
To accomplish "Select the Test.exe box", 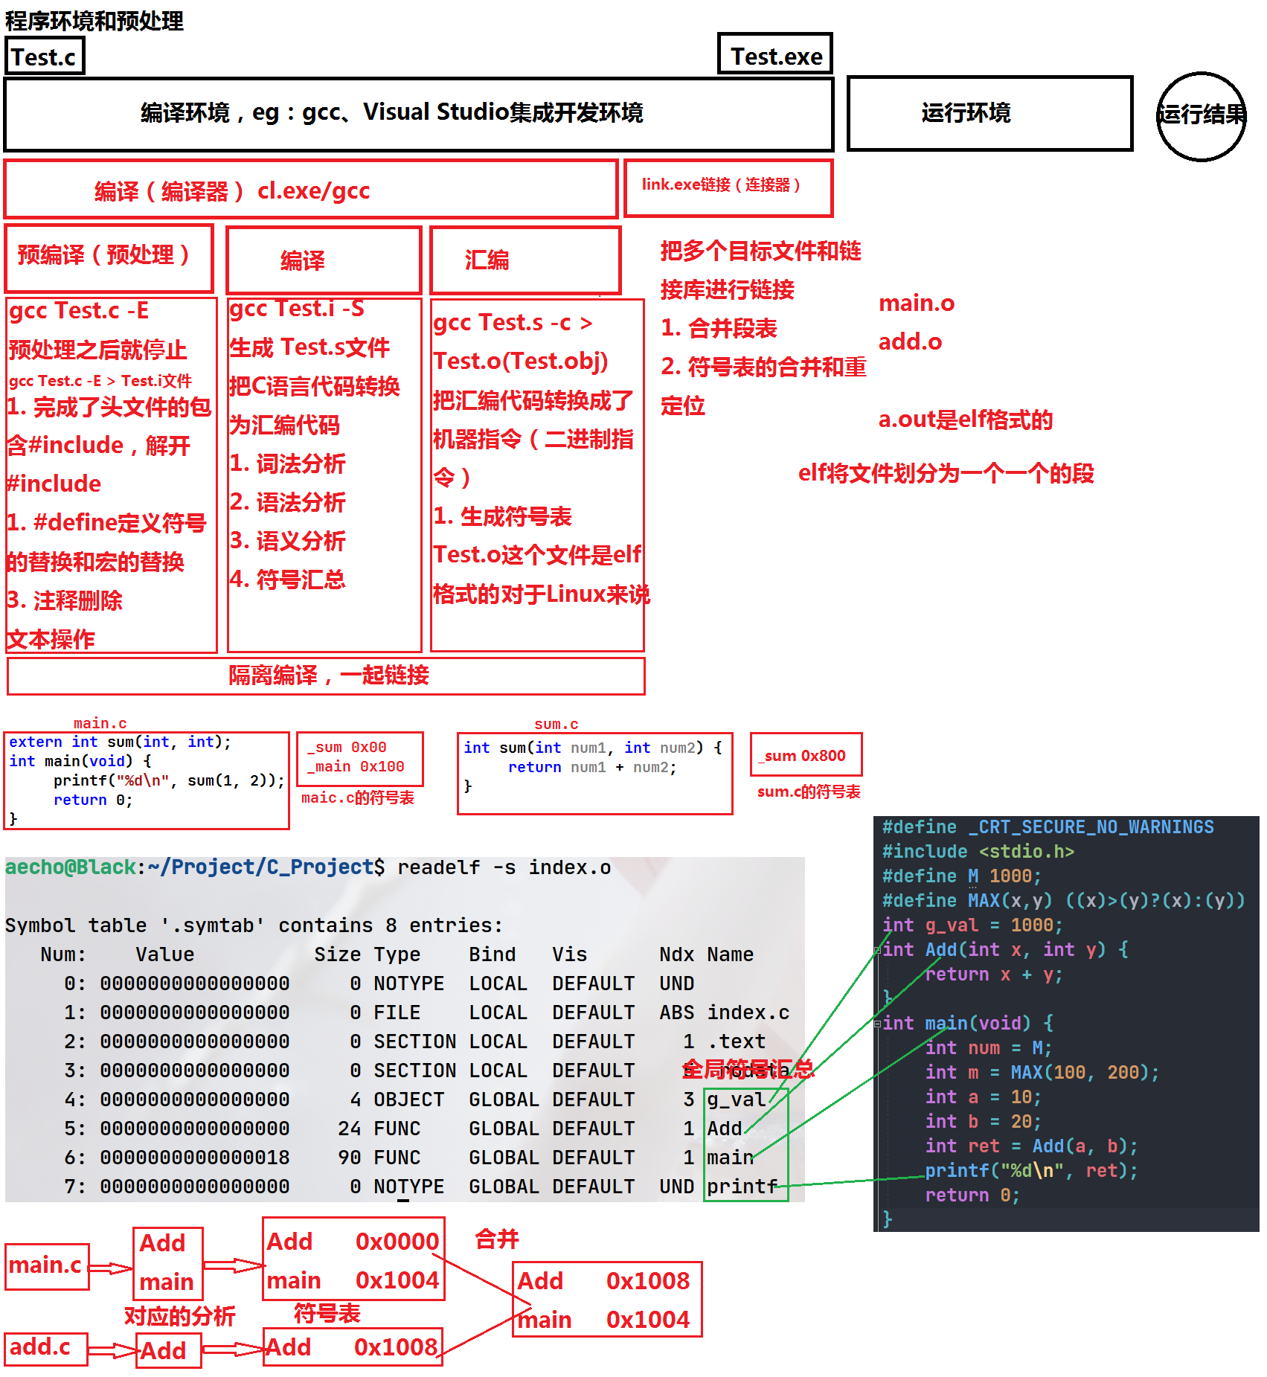I will [x=775, y=55].
